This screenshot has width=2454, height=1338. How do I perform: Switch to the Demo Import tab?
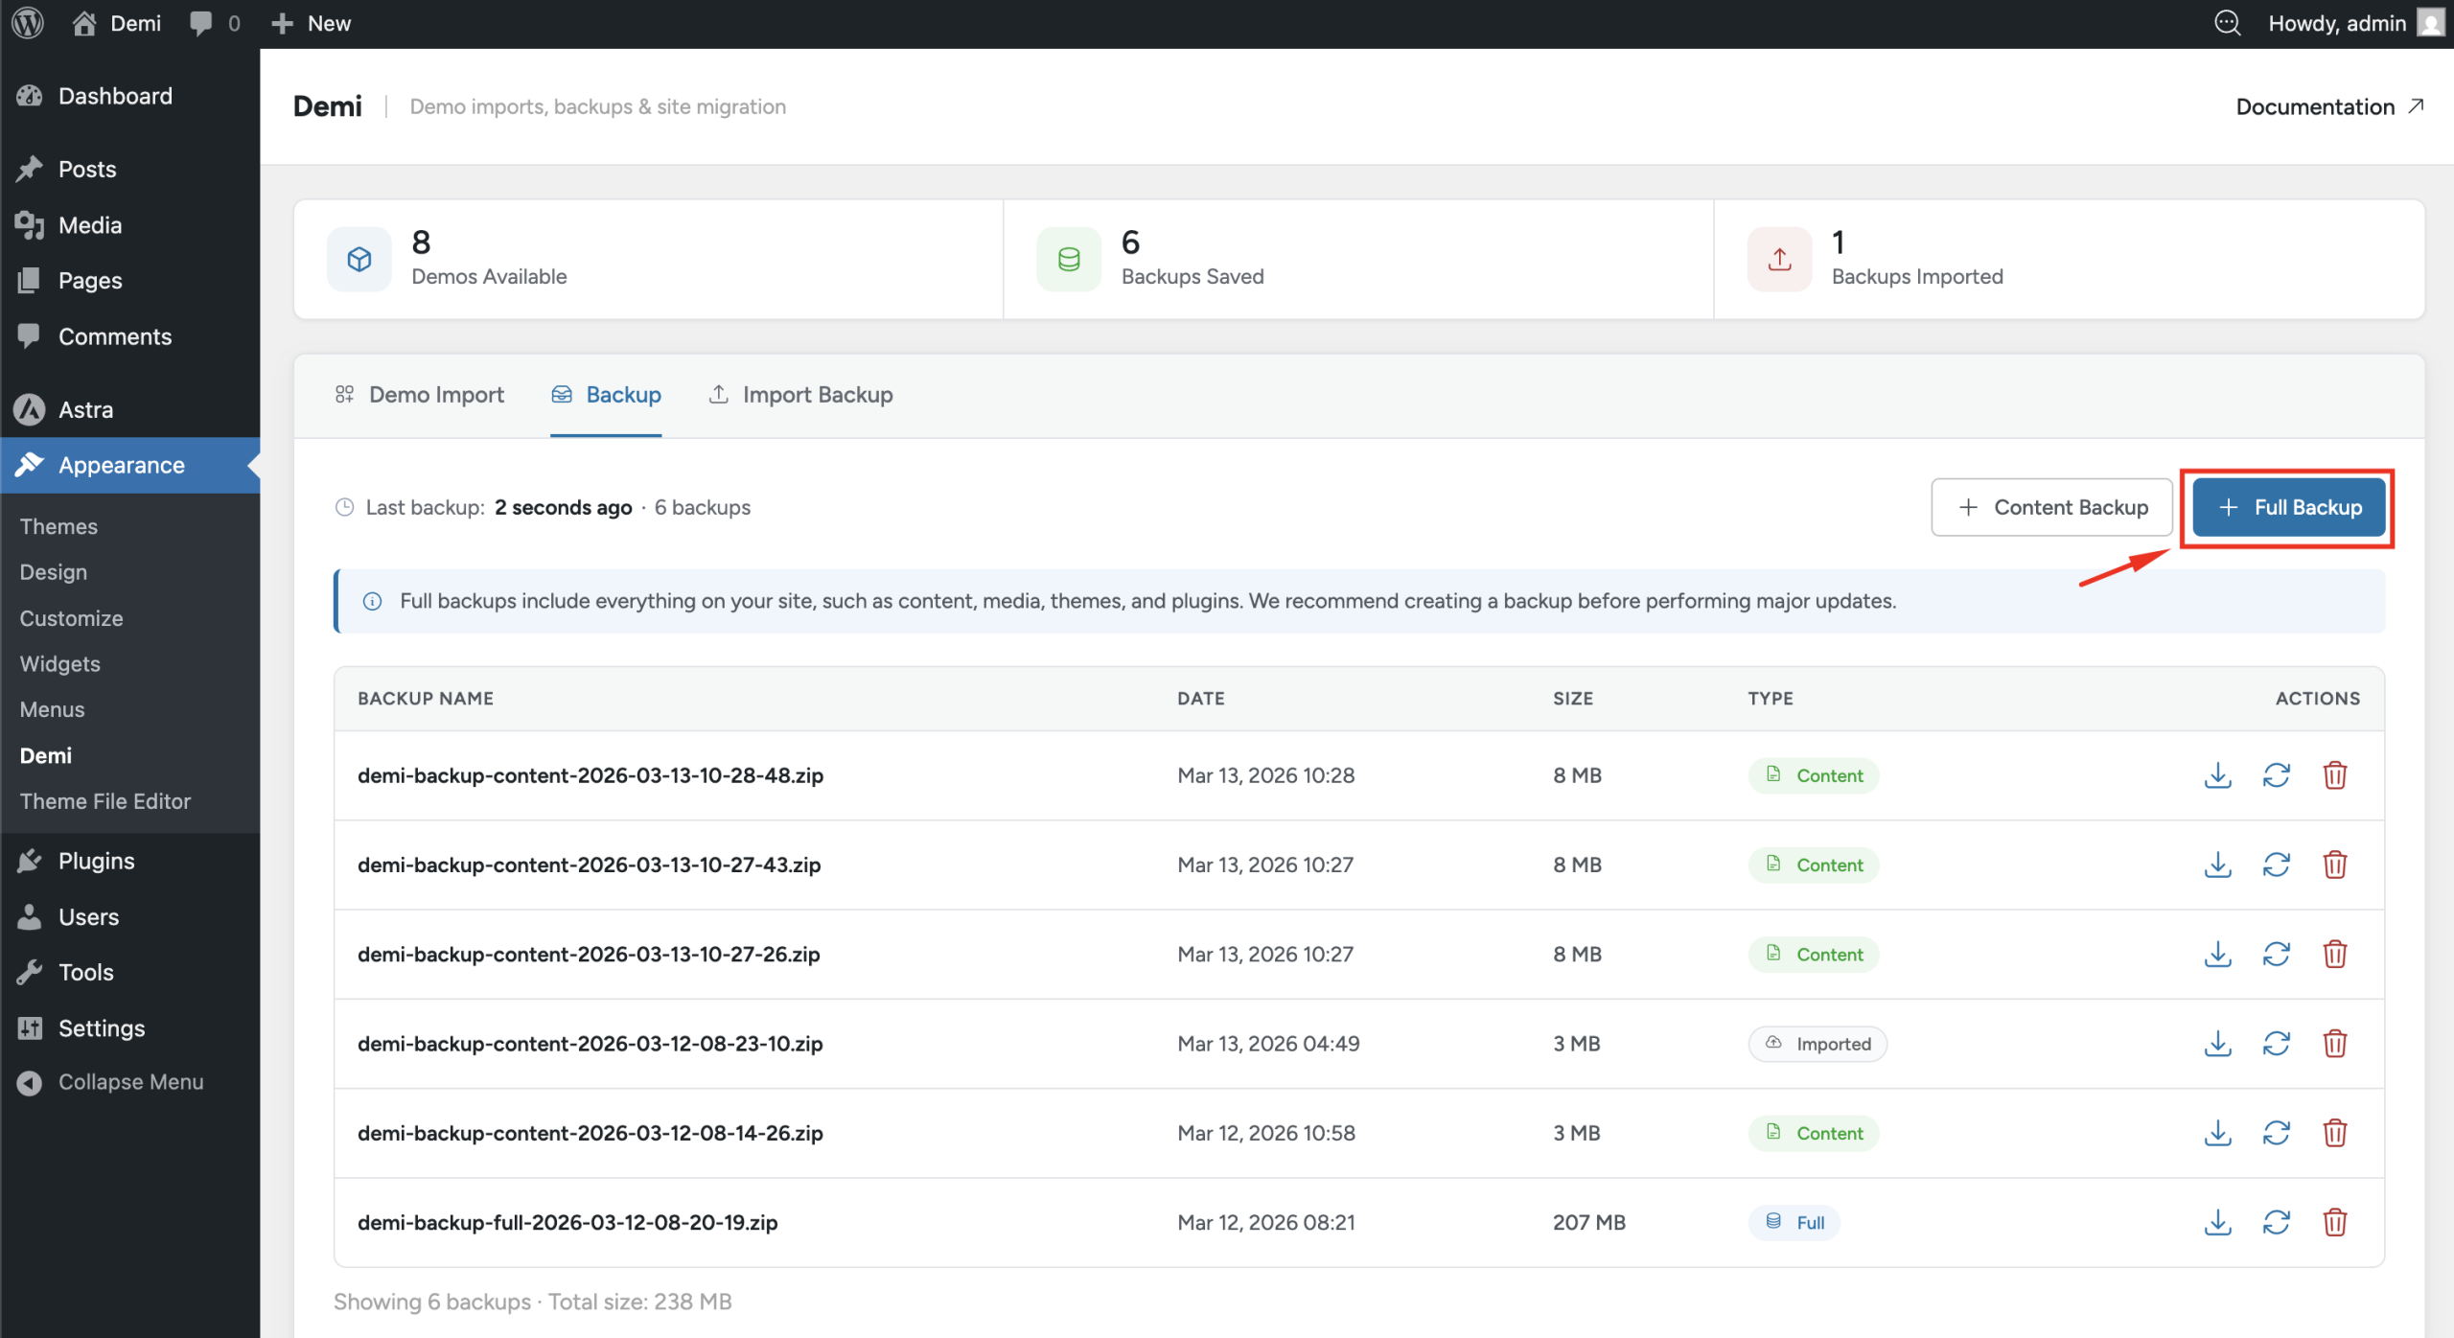pyautogui.click(x=420, y=395)
